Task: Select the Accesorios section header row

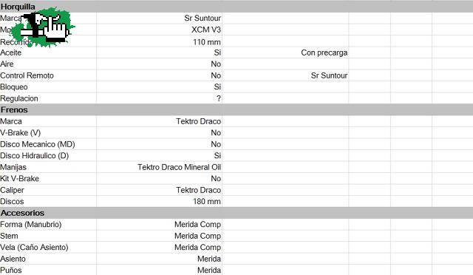Action: (236, 213)
